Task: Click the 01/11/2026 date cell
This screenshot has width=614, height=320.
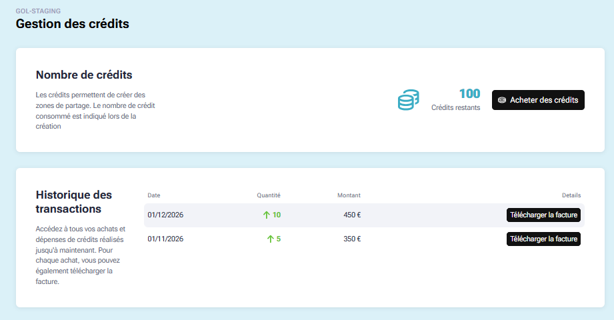Action: [165, 239]
